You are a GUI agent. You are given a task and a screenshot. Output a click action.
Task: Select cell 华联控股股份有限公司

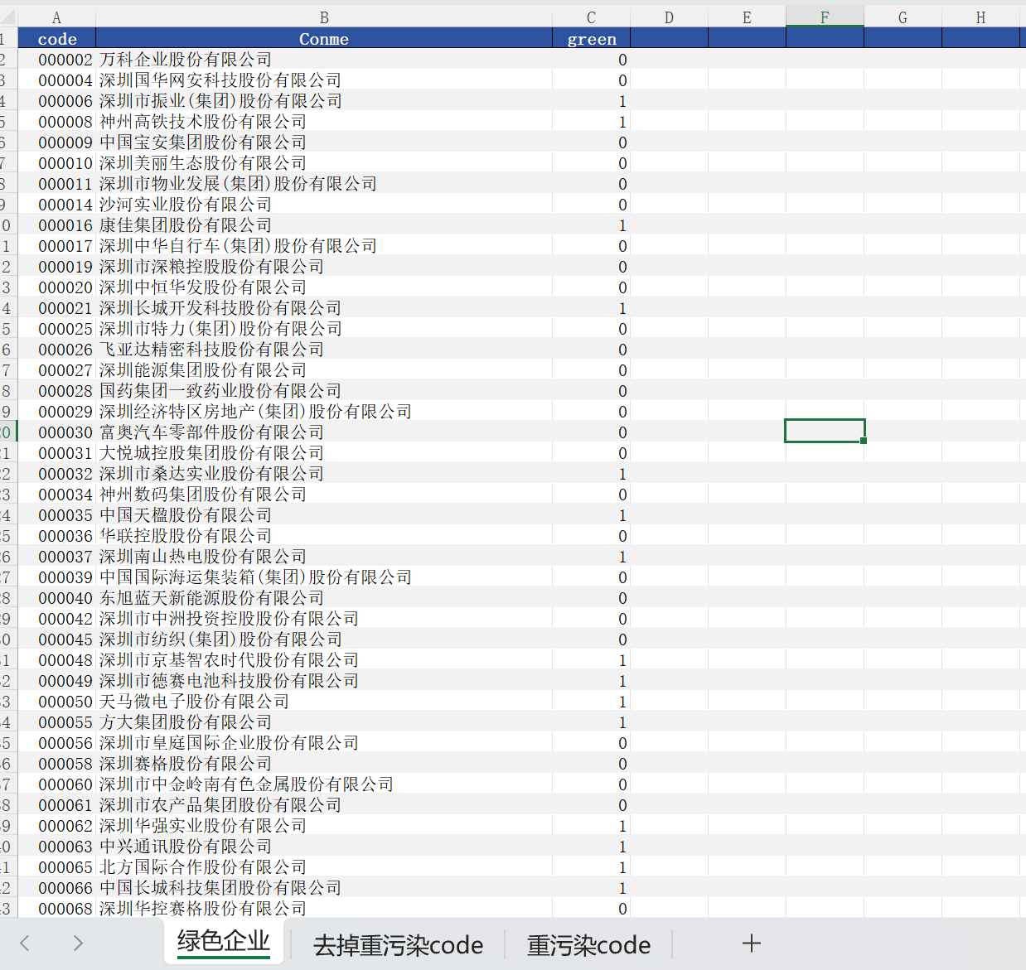pos(324,535)
